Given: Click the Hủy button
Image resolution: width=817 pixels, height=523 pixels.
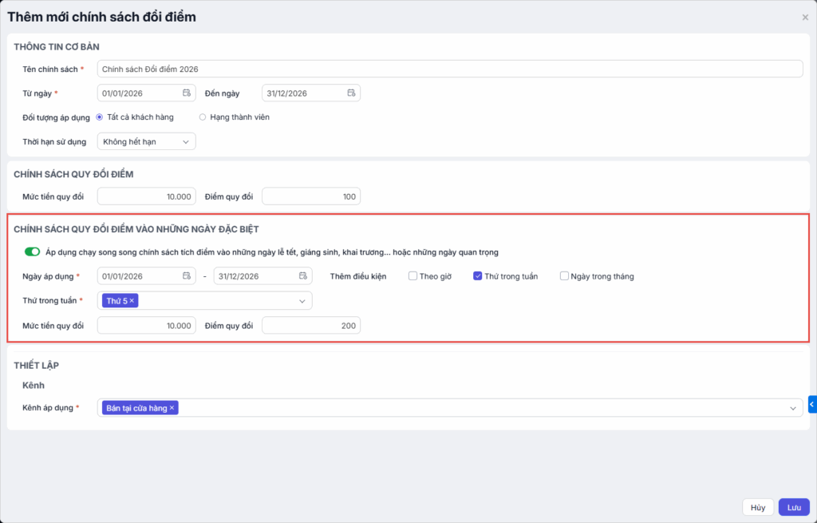Looking at the screenshot, I should [x=758, y=507].
